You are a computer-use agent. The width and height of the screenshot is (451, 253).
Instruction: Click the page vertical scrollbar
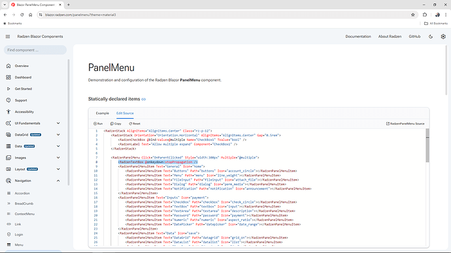tap(446, 70)
